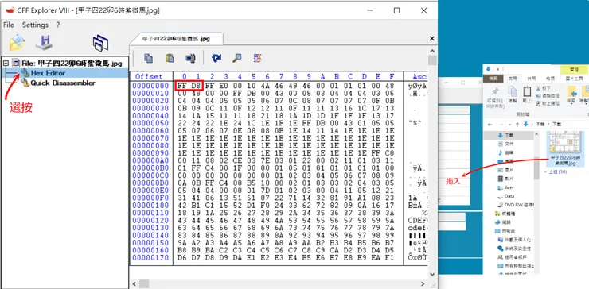Click the horizontal scrollbar right arrow
The height and width of the screenshot is (289, 589).
423,284
